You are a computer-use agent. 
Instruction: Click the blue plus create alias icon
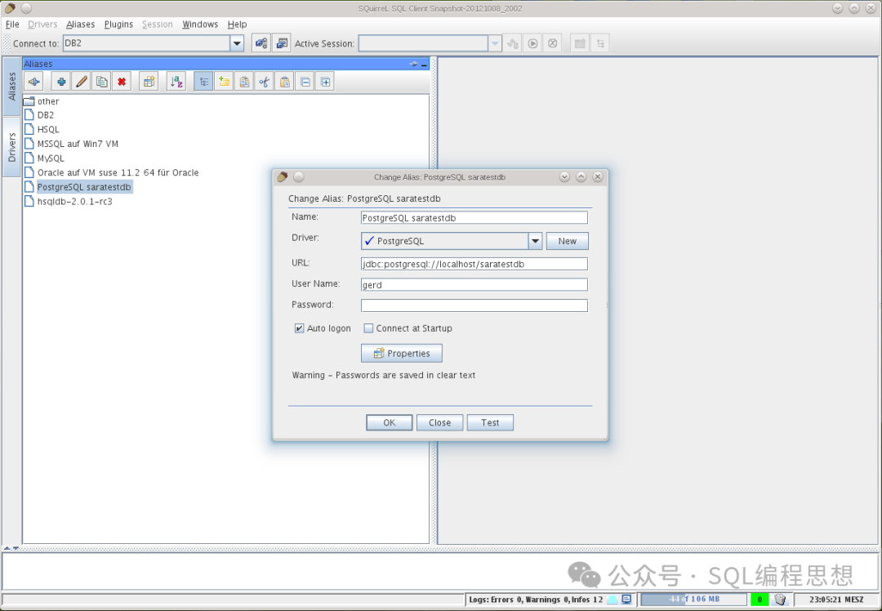point(61,82)
